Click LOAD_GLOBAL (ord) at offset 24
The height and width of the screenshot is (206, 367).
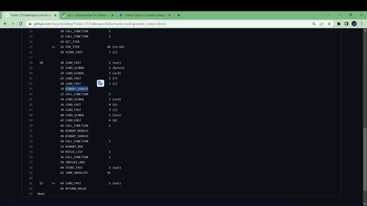tap(75, 73)
